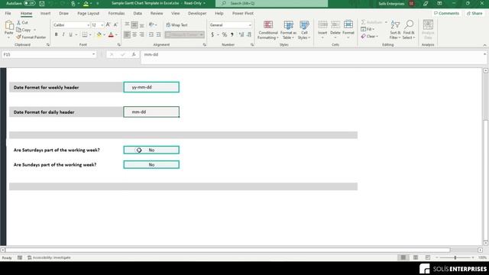489x275 pixels.
Task: Align text right in Alignment group
Action: tap(142, 34)
